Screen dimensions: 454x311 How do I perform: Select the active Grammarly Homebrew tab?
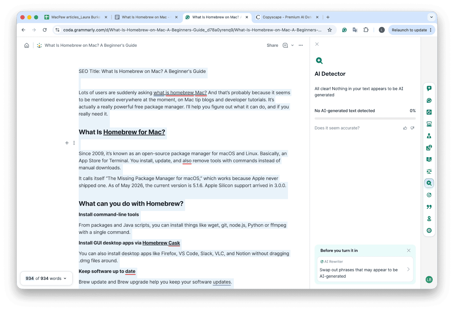pos(217,17)
